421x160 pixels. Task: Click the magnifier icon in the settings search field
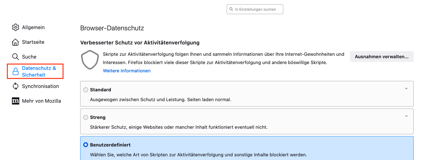(231, 9)
